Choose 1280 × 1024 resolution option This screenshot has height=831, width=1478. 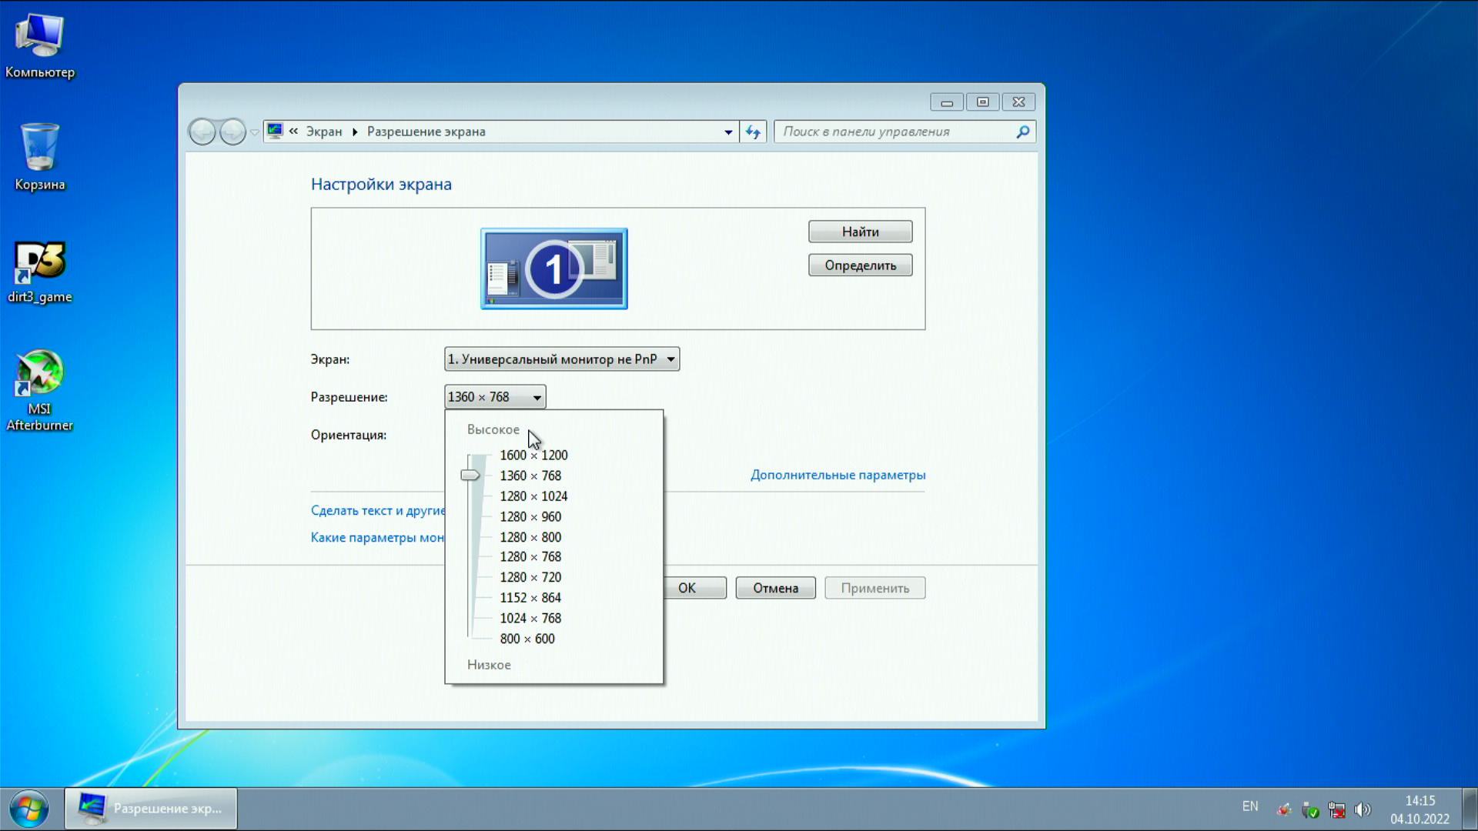(x=533, y=496)
